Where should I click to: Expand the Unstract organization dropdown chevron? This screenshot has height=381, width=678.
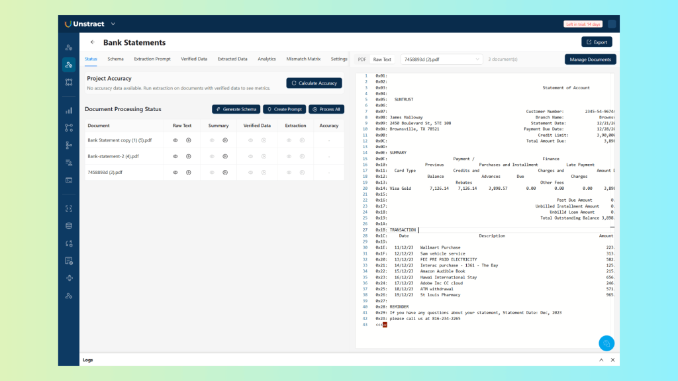tap(113, 24)
